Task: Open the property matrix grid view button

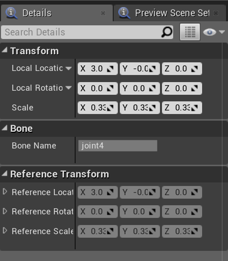Action: [190, 32]
